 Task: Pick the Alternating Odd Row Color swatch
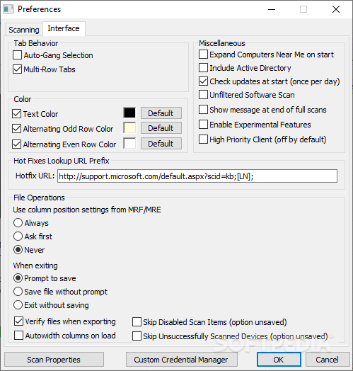pyautogui.click(x=129, y=128)
